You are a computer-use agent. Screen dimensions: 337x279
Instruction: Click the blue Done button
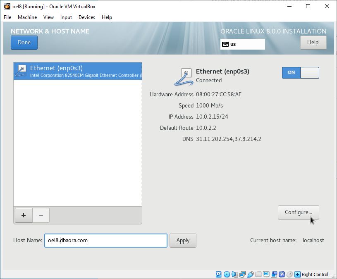tap(24, 43)
